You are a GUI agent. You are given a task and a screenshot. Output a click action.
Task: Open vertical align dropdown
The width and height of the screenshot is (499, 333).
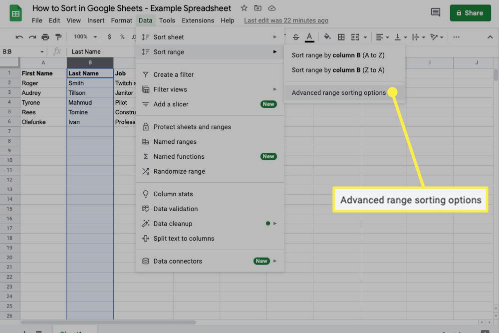[x=400, y=37]
